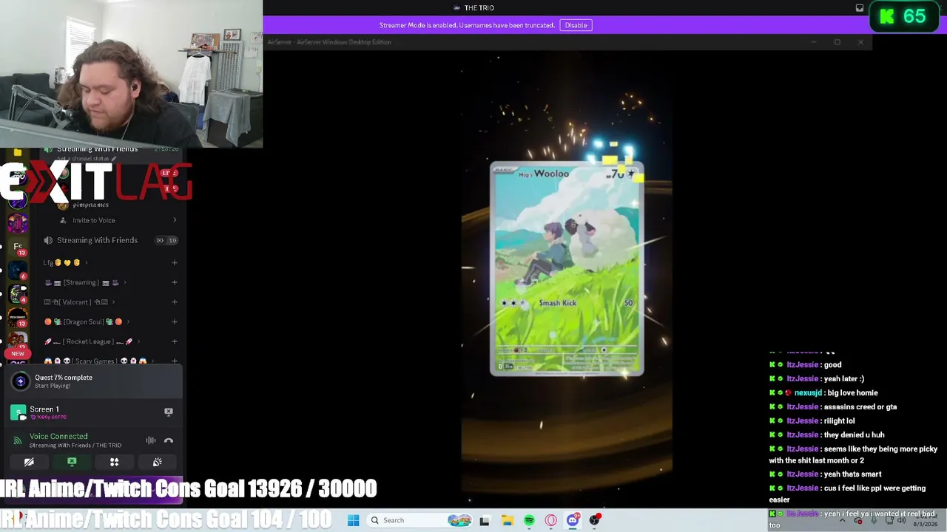Click ItzJessie's name beside 'good'
This screenshot has width=947, height=532.
tap(802, 365)
